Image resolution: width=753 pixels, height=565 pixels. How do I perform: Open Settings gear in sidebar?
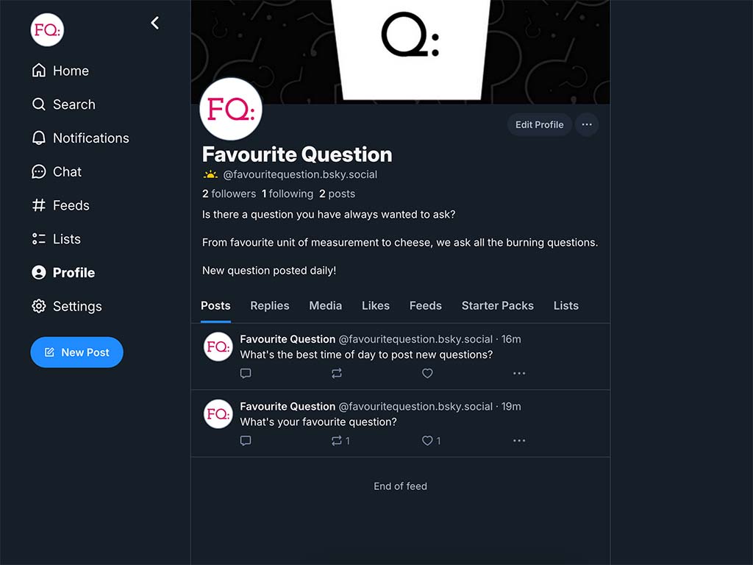[67, 306]
